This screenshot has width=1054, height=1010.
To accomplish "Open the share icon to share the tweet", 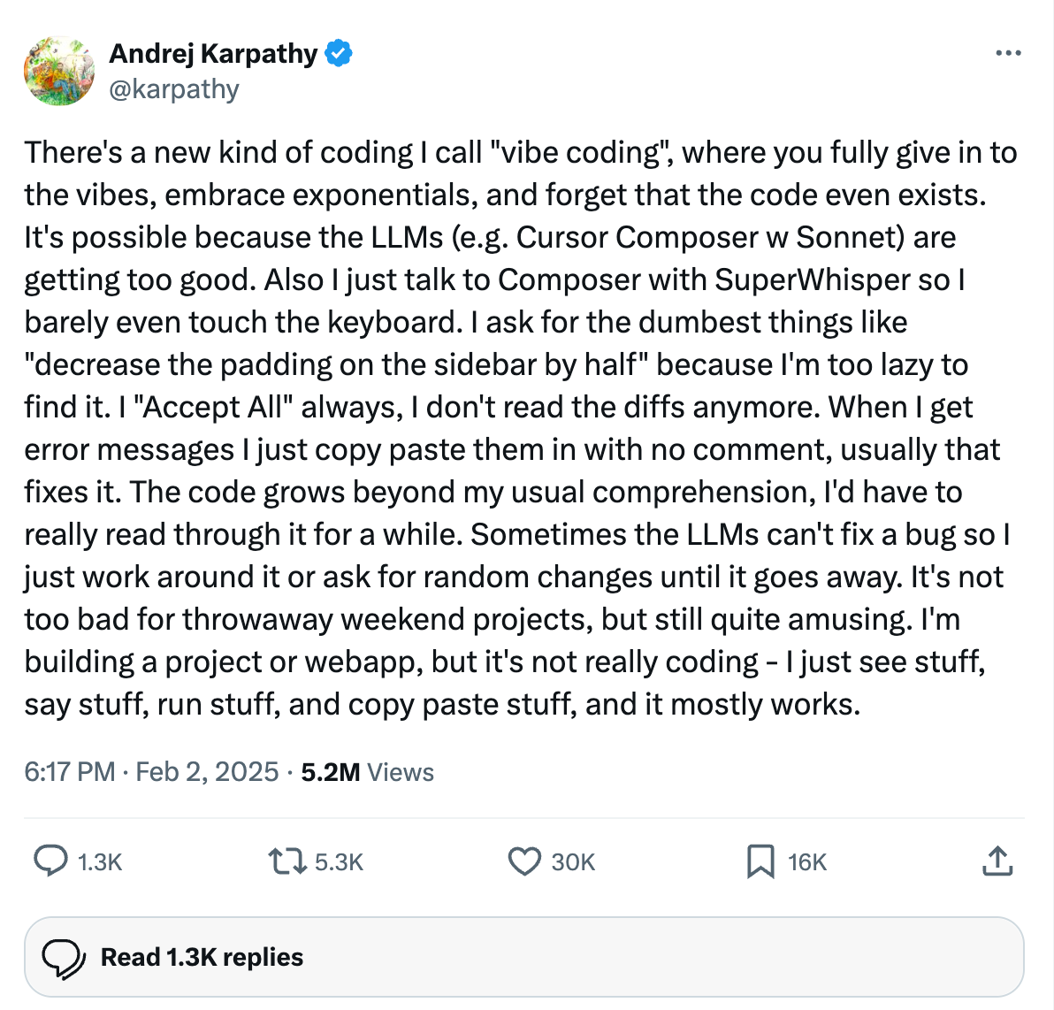I will tap(997, 861).
